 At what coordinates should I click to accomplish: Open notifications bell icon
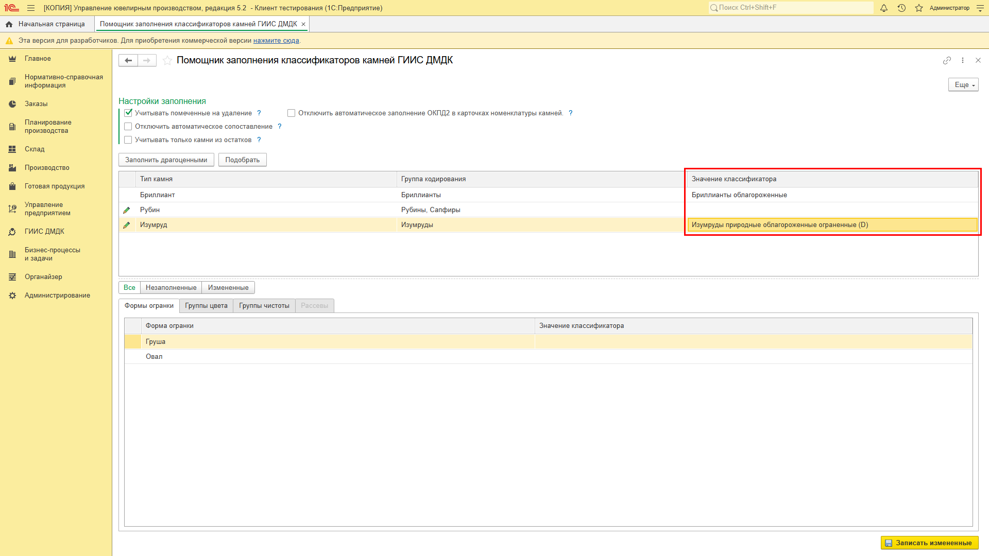[884, 8]
